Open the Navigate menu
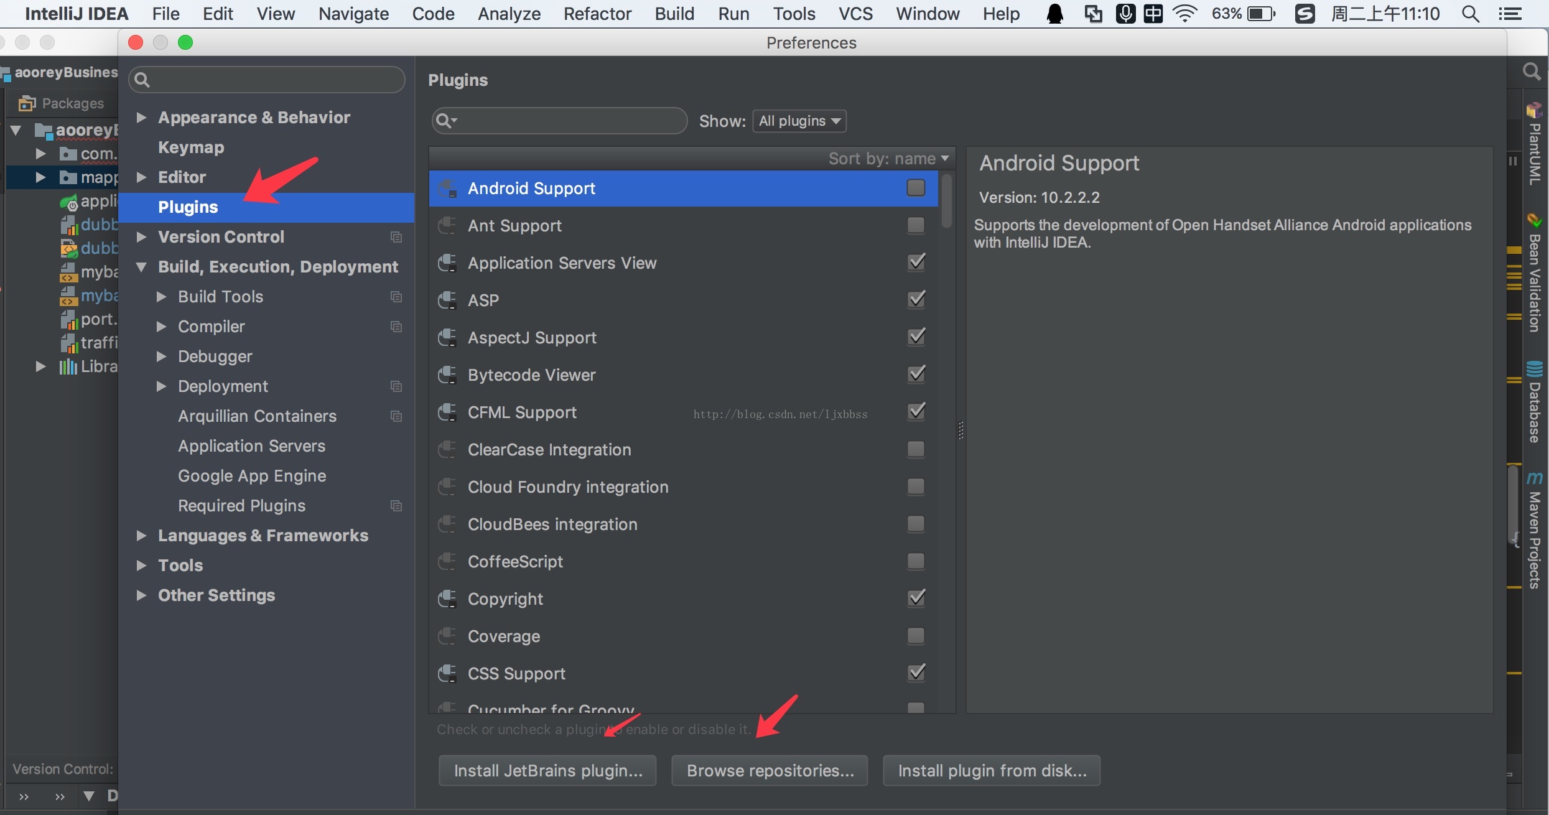The width and height of the screenshot is (1549, 815). 353,14
